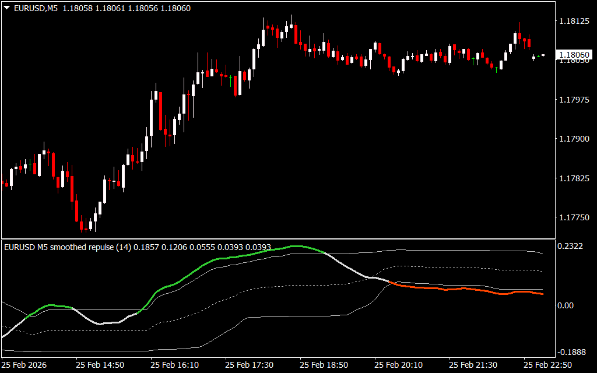Click the 1.17900 price axis label

tap(573, 139)
